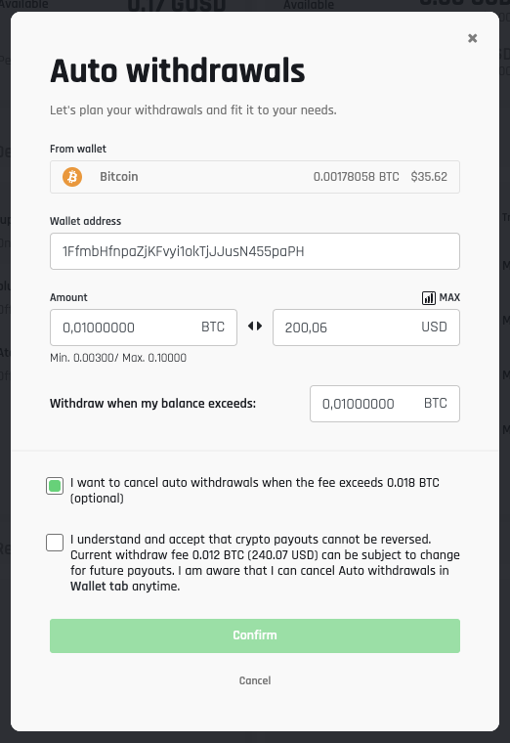Click the balance exceeds threshold field
Viewport: 510px width, 743px height.
[385, 404]
